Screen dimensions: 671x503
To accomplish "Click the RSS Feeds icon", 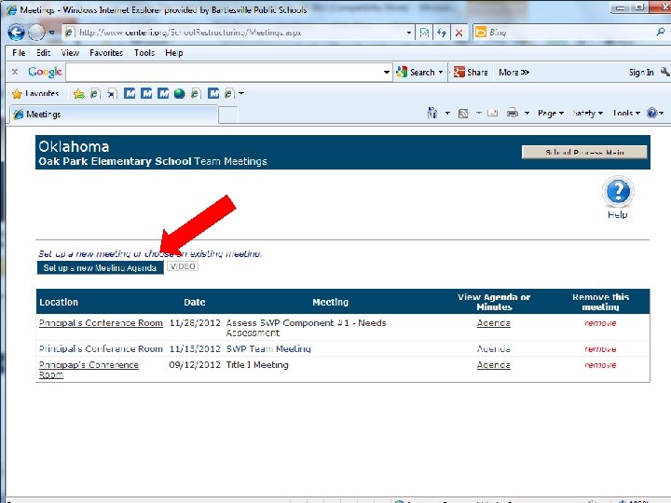I will tap(463, 114).
